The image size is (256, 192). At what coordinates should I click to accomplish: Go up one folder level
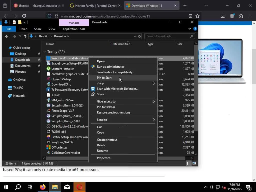click(25, 36)
